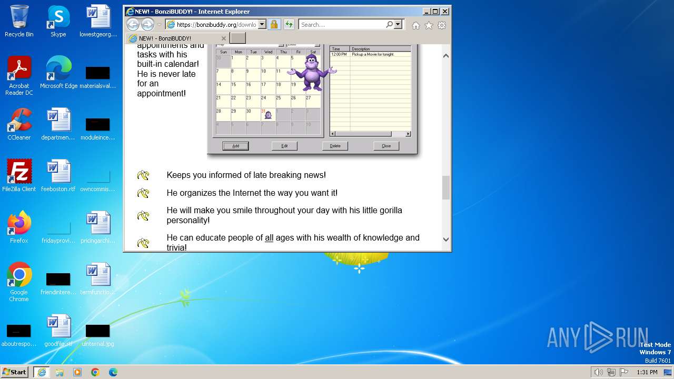This screenshot has height=379, width=674.
Task: Open the aboutrespo file icon
Action: coord(19,334)
